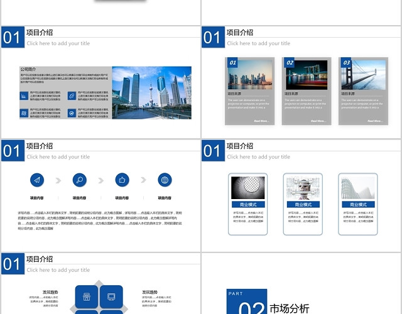
Task: Click body text under 公司简介 heading
Action: 64,78
